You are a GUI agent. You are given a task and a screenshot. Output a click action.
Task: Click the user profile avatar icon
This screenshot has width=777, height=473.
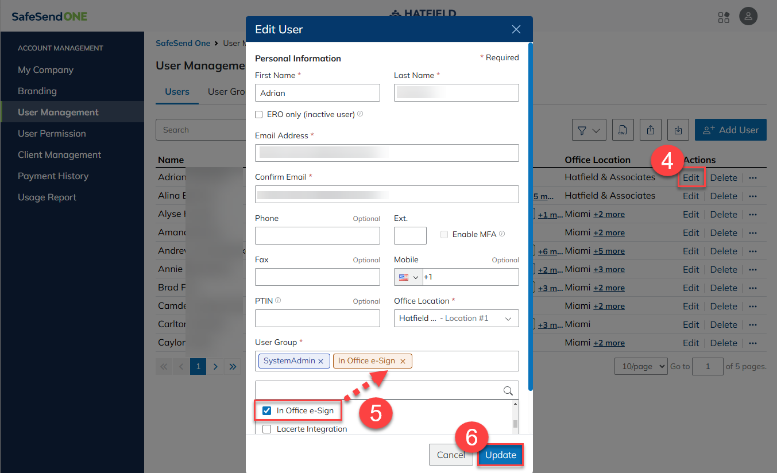click(x=748, y=17)
